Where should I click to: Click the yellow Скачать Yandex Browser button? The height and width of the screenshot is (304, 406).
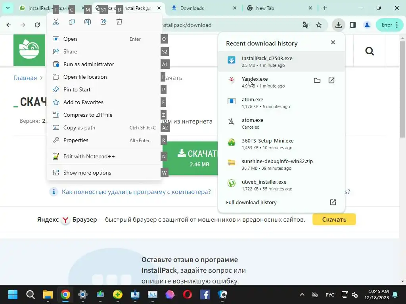click(334, 219)
